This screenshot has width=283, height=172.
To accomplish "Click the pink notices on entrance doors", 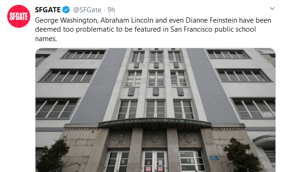I will [154, 169].
